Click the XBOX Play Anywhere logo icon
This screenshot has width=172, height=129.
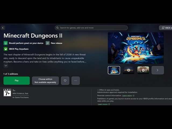pyautogui.click(x=6, y=49)
